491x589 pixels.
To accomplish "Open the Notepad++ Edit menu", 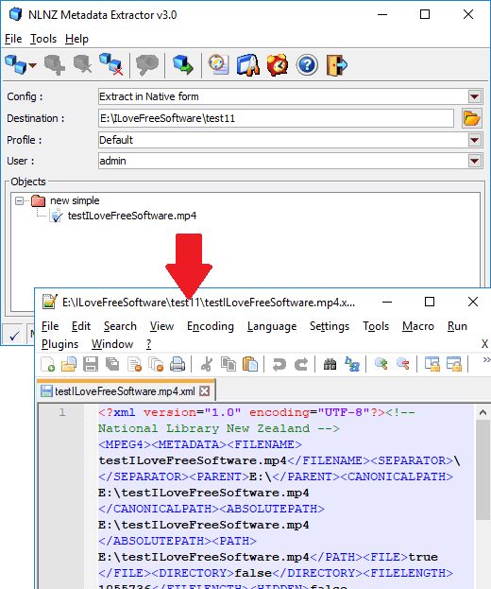I will point(81,326).
